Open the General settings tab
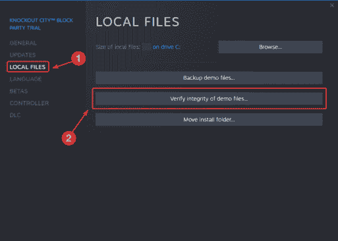The width and height of the screenshot is (338, 241). click(x=23, y=43)
